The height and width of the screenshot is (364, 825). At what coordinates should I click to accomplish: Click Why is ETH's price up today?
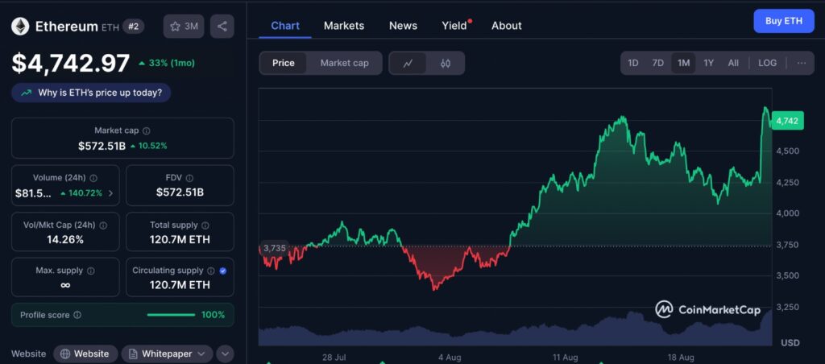point(91,93)
